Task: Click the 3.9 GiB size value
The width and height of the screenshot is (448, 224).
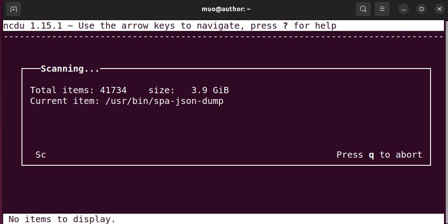Action: pyautogui.click(x=210, y=90)
